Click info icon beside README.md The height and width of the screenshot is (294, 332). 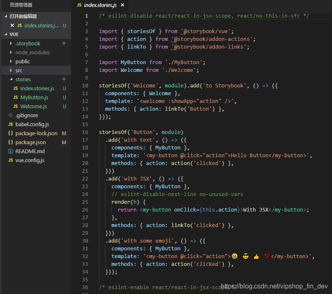(11, 151)
